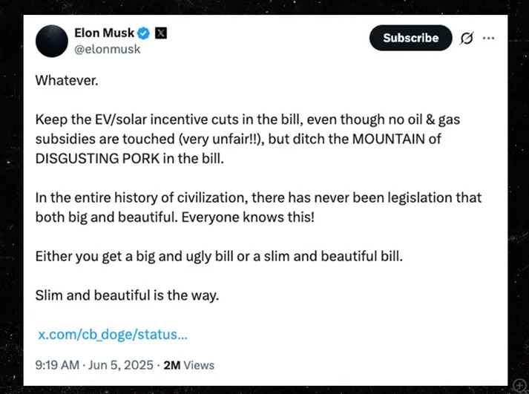Viewport: 529px width, 394px height.
Task: Click the @elonmusk handle
Action: point(107,49)
